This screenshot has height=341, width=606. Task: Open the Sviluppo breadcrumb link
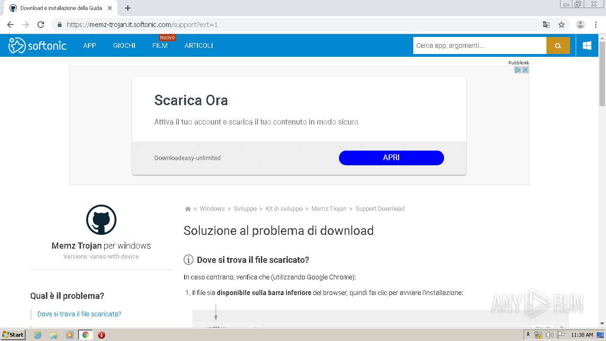tap(245, 209)
